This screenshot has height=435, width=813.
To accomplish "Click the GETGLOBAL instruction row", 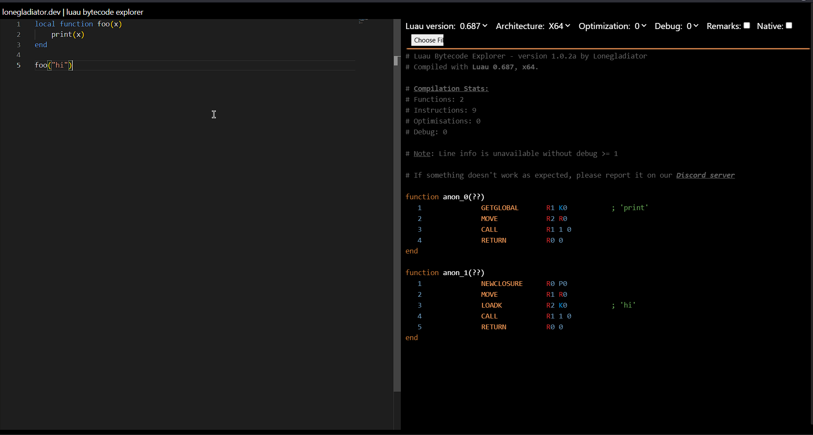I will pyautogui.click(x=499, y=208).
